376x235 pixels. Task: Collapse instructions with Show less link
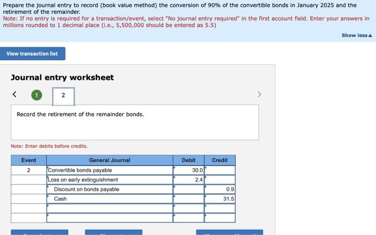pos(357,35)
